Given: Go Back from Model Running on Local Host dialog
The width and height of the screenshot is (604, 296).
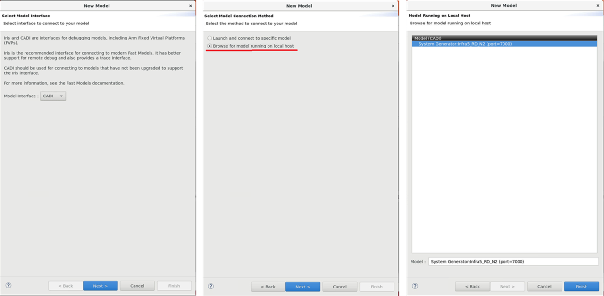Looking at the screenshot, I should tap(472, 286).
